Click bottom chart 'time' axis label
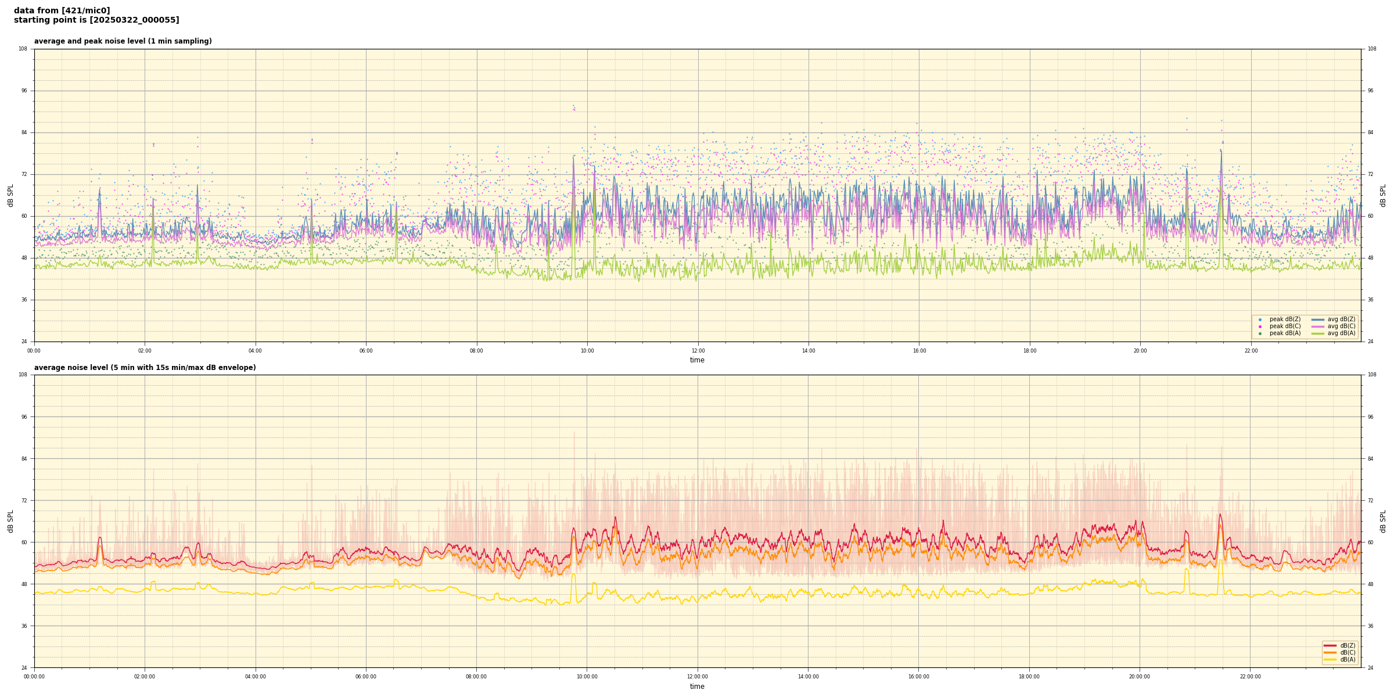1394x697 pixels. 697,687
